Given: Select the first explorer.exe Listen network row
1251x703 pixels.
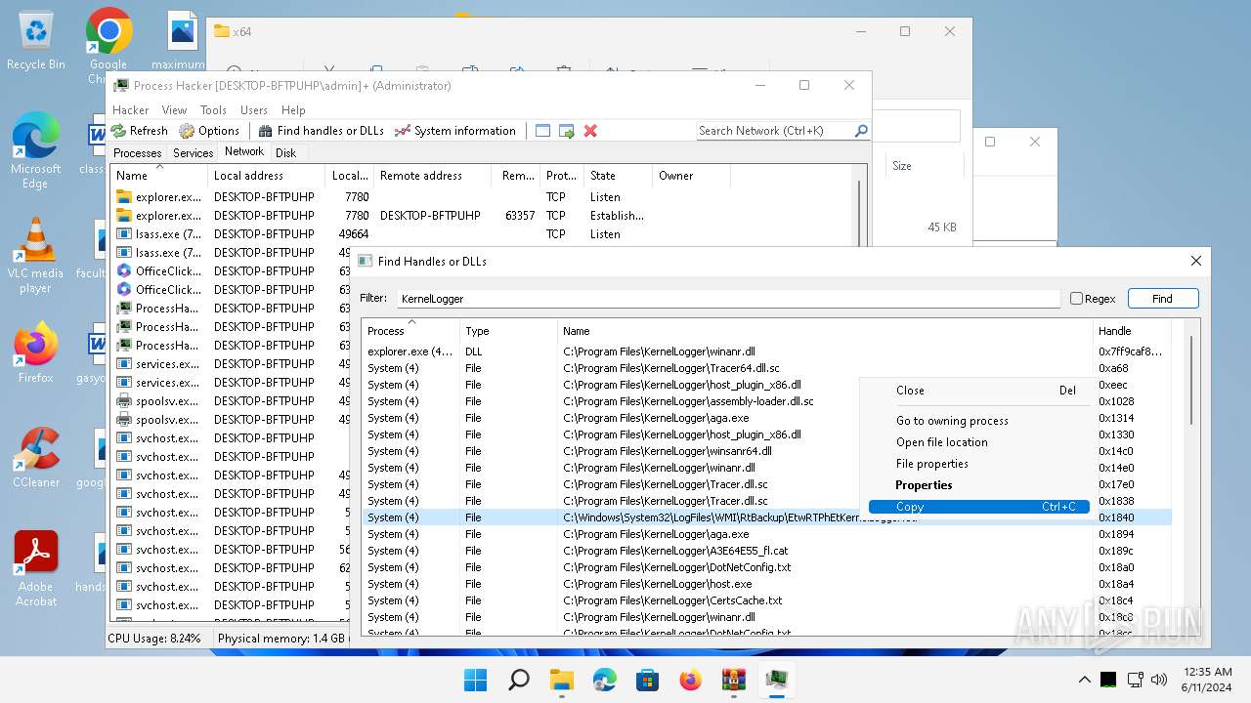Looking at the screenshot, I should coord(483,197).
